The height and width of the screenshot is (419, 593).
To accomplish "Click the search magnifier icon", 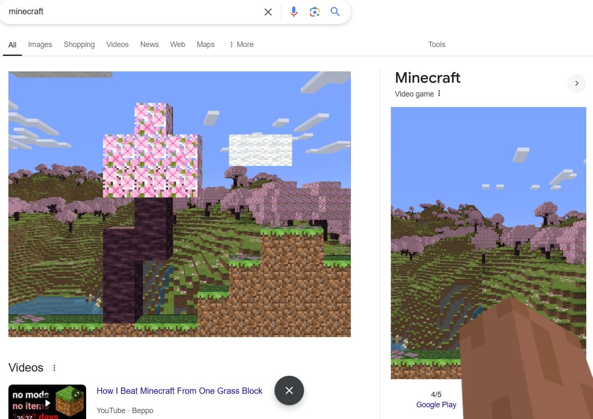I will 335,12.
